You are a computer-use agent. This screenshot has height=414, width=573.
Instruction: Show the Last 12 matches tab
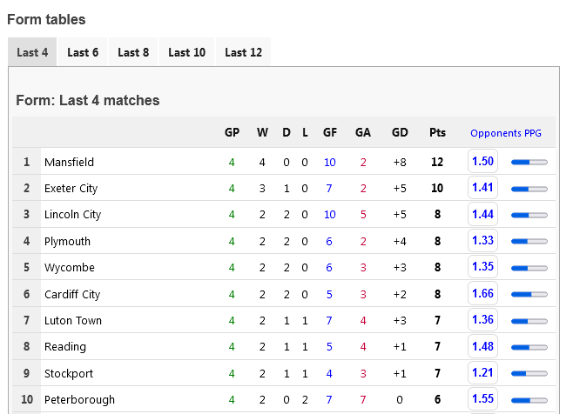[x=243, y=52]
